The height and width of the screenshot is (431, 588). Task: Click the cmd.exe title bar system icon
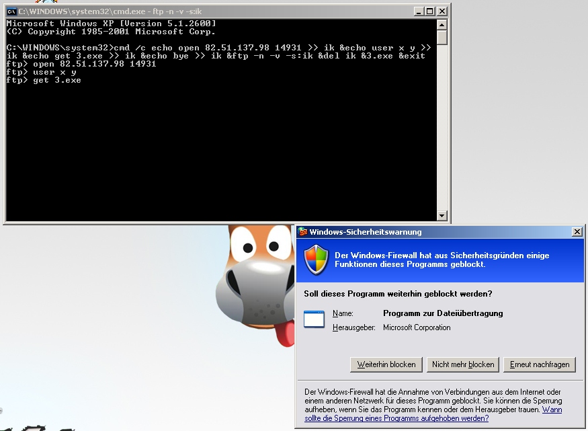[11, 11]
